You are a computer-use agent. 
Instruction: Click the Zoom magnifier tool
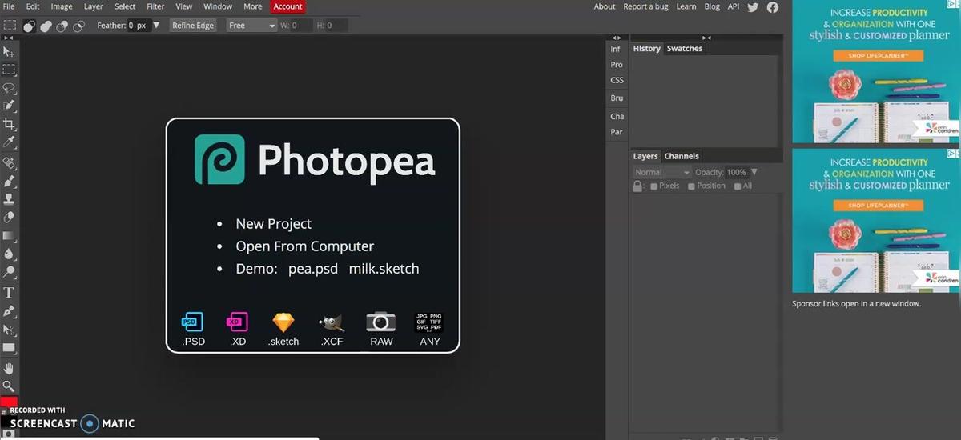[9, 386]
